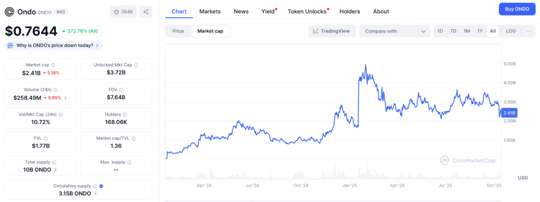
Task: Expand the Total supply 10B ONDO details
Action: (56, 170)
